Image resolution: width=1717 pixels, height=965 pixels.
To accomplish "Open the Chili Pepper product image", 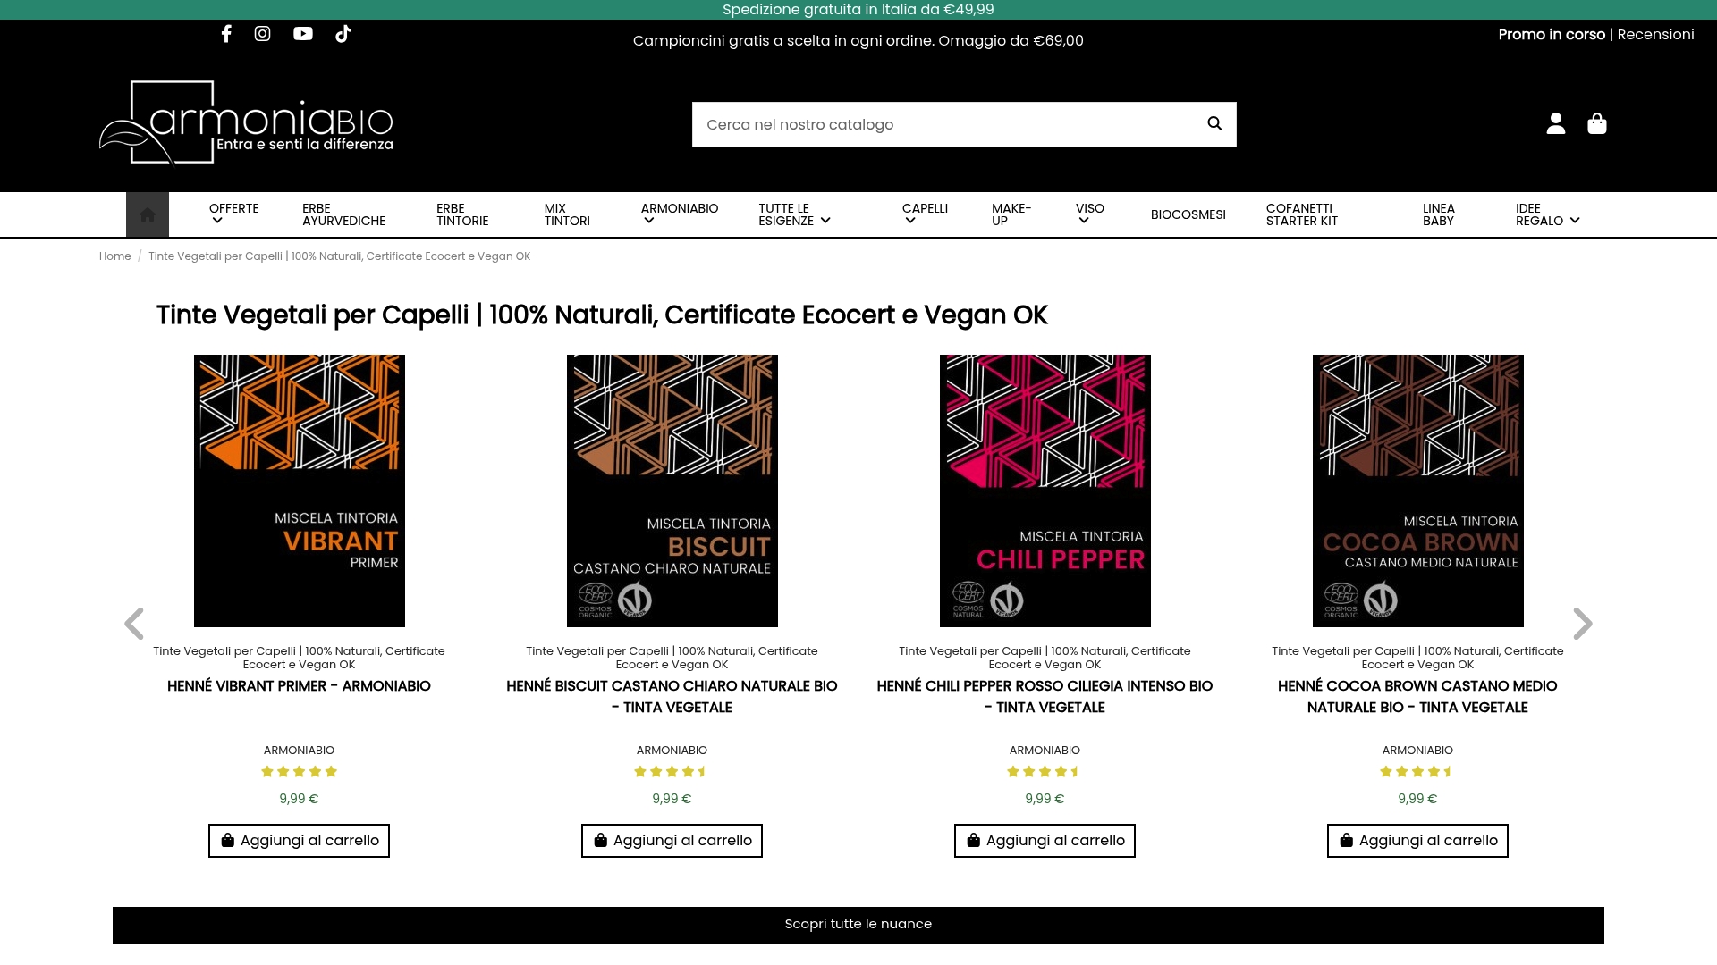I will coord(1045,491).
